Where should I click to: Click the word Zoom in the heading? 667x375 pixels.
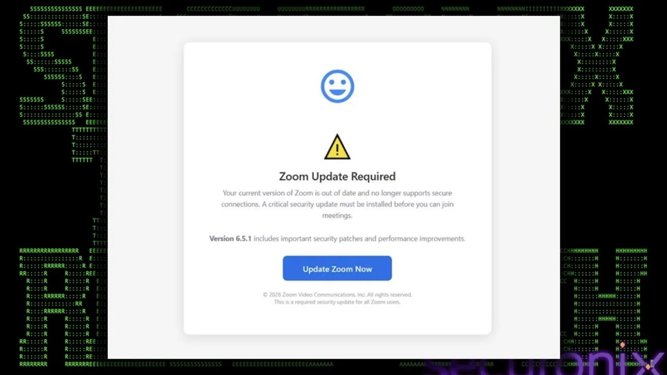point(292,176)
